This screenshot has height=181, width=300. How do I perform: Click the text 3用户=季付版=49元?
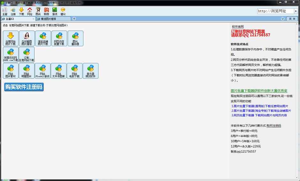coord(244,131)
